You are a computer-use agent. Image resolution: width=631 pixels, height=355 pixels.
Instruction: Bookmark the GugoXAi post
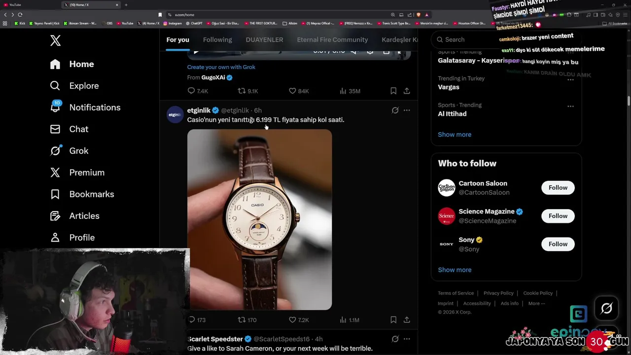393,91
